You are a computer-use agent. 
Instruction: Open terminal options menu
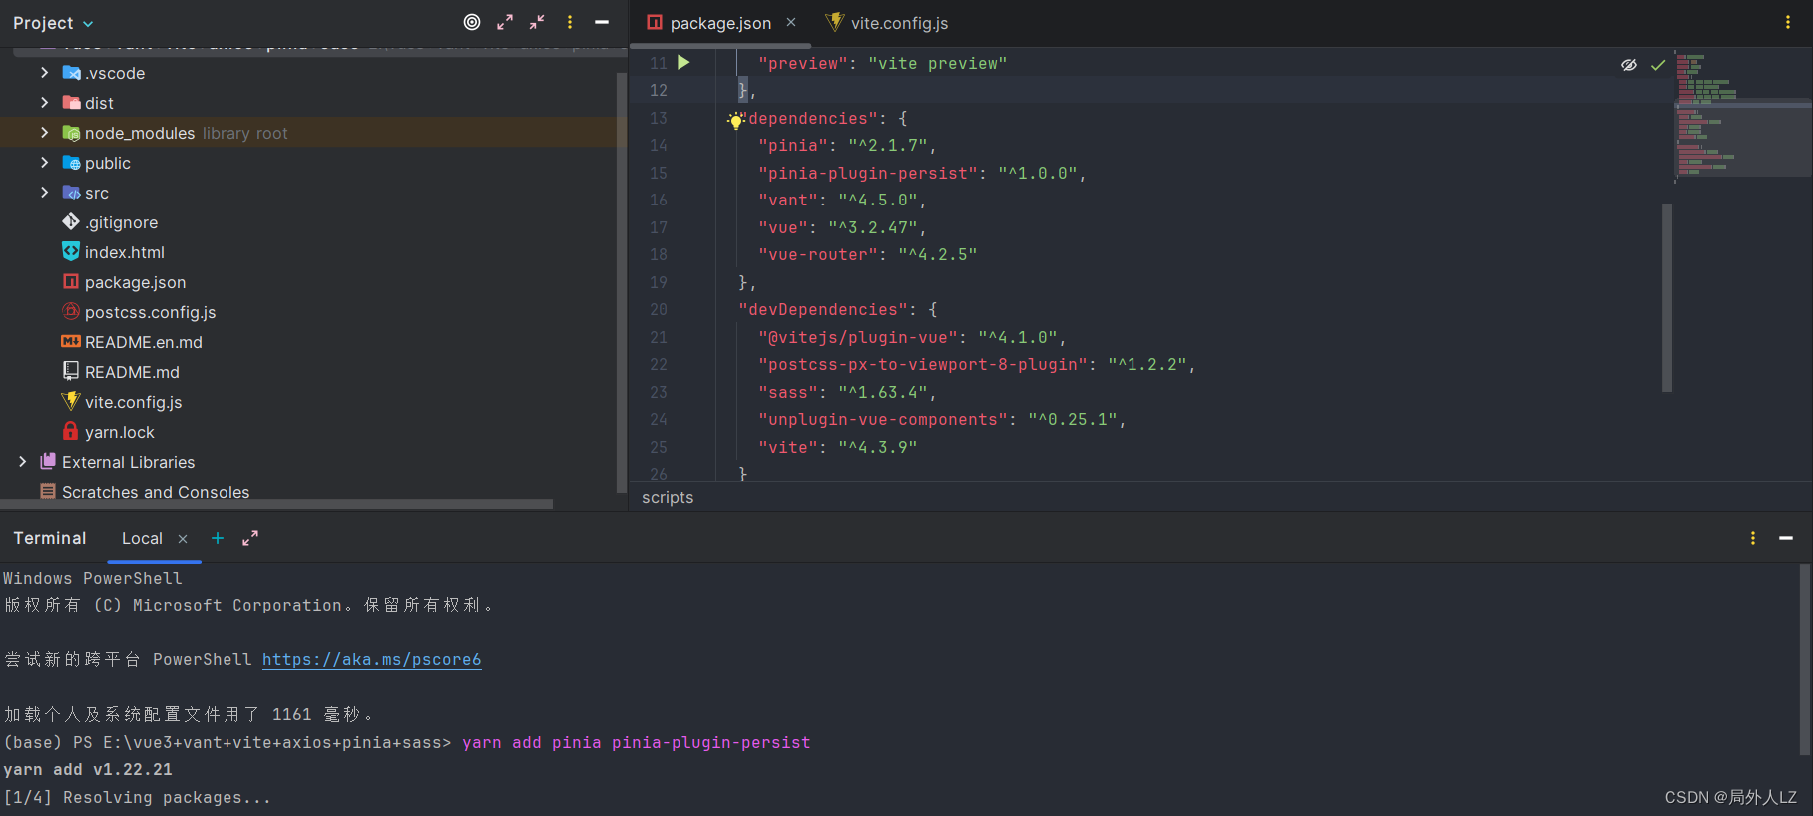pos(1753,538)
